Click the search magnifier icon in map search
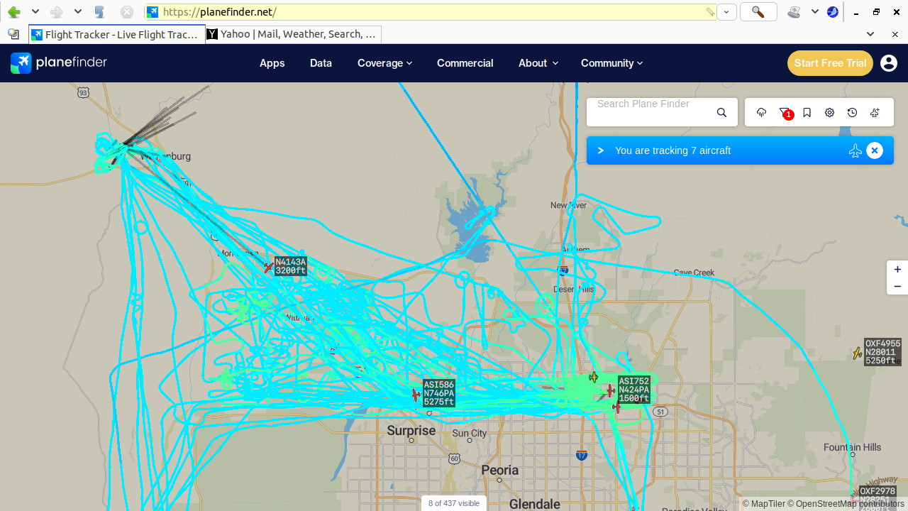 pyautogui.click(x=721, y=113)
